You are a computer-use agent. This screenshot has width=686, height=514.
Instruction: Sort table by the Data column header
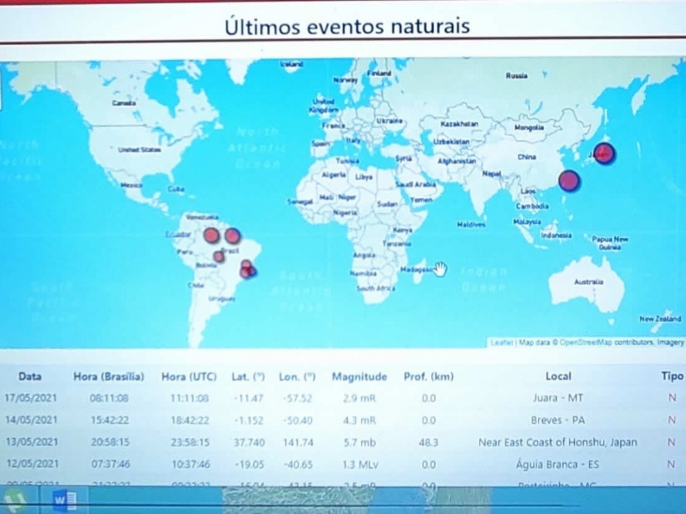tap(30, 376)
